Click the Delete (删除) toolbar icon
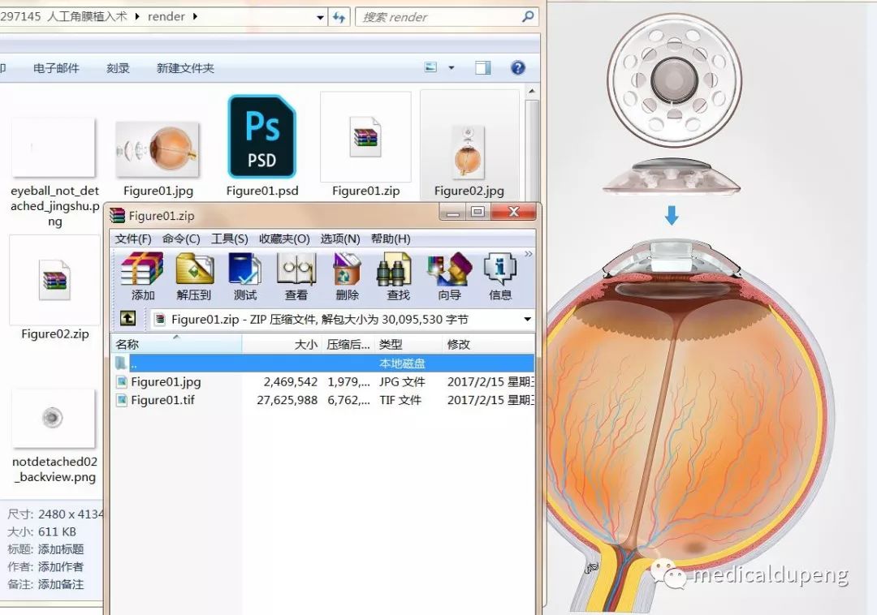Image resolution: width=877 pixels, height=615 pixels. click(x=347, y=274)
